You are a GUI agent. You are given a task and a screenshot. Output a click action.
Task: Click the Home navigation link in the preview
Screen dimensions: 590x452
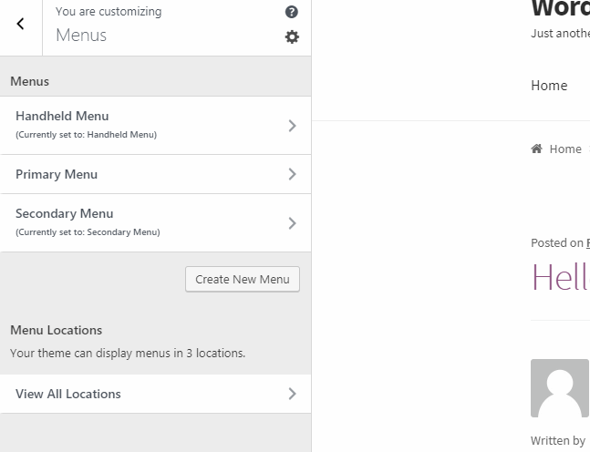click(x=549, y=86)
